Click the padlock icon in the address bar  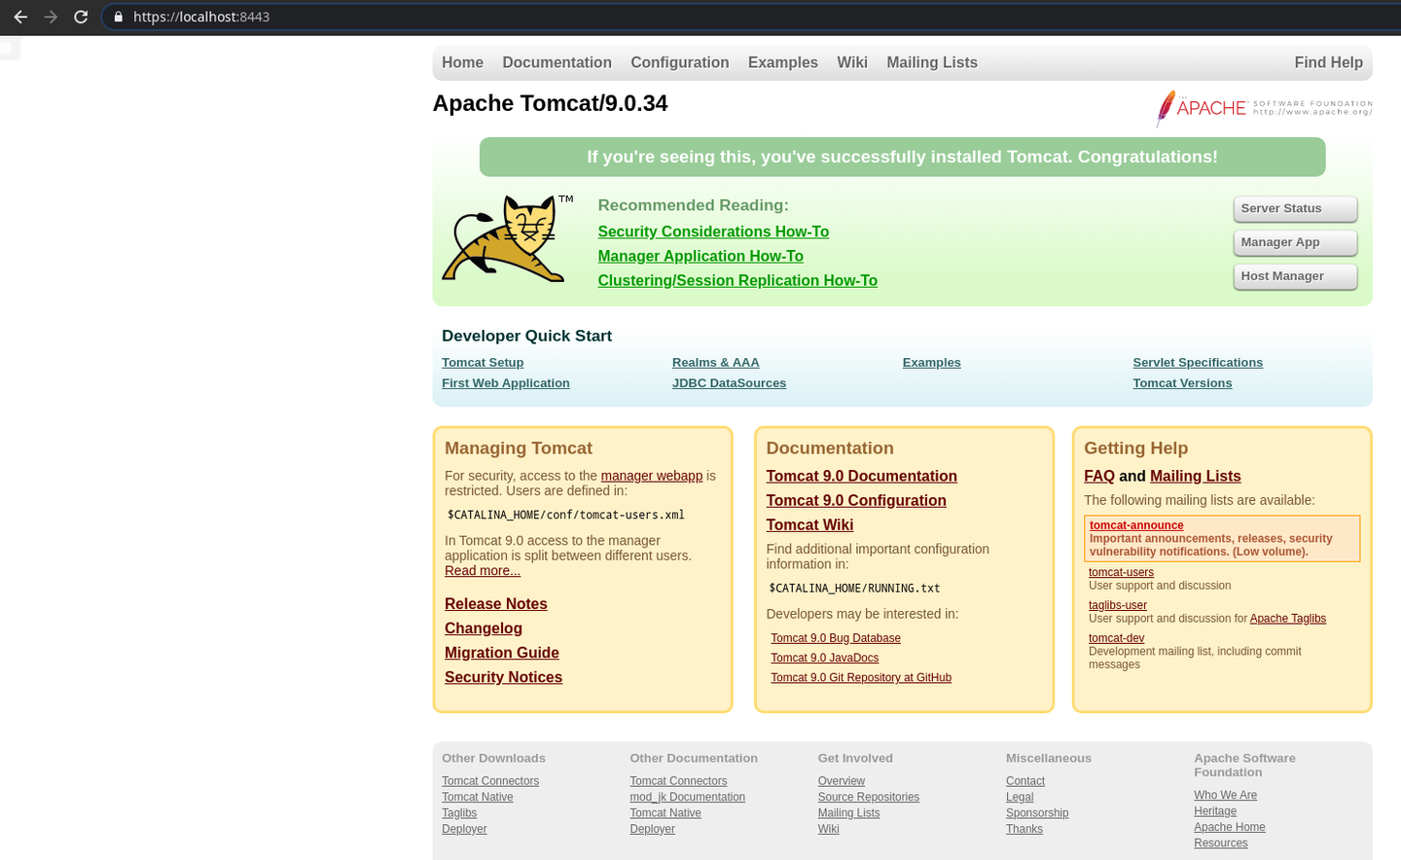tap(118, 17)
